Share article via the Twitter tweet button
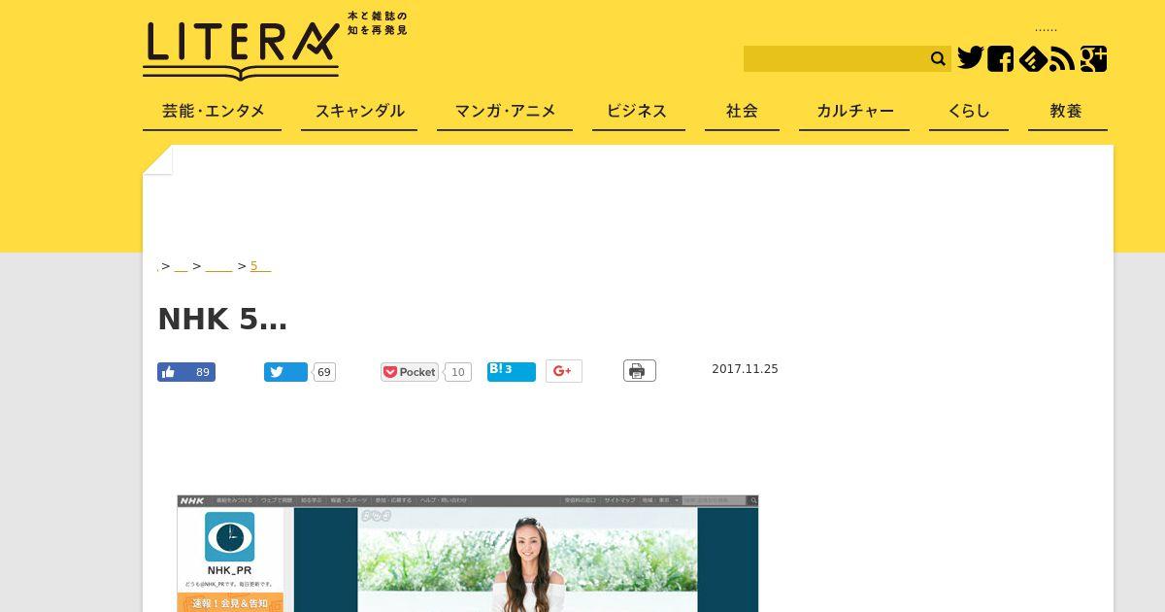 click(x=285, y=372)
